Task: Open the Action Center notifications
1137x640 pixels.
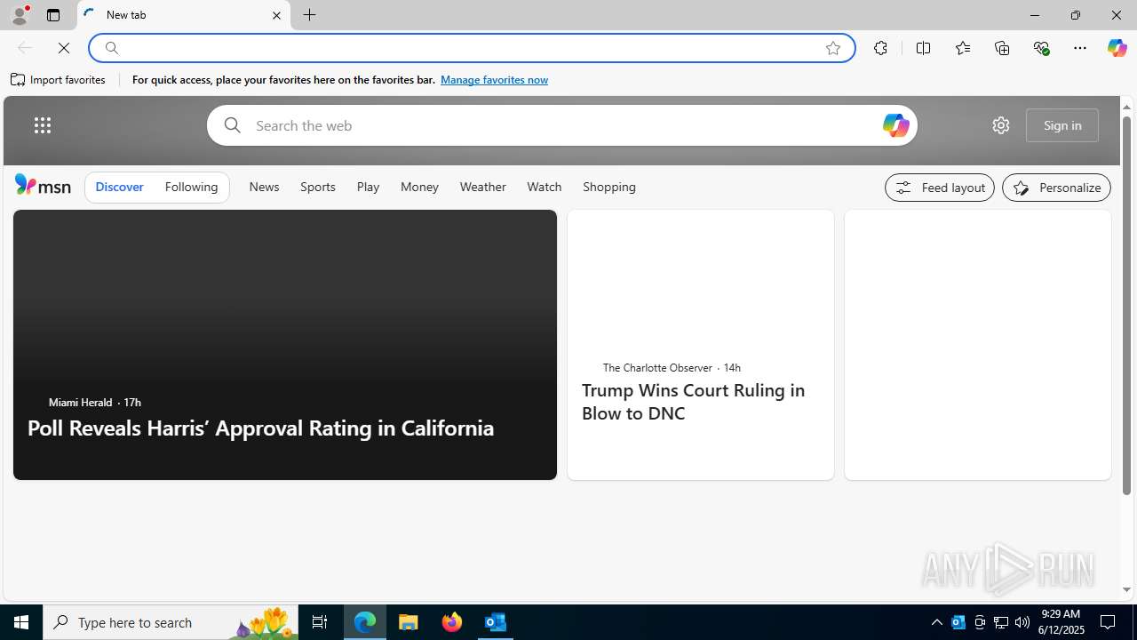Action: (1109, 622)
